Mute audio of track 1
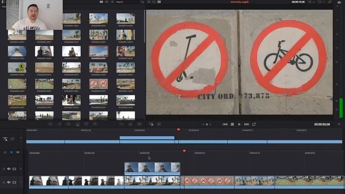The width and height of the screenshot is (345, 194). (9, 182)
